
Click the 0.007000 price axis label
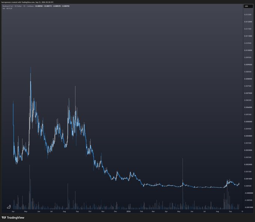[x=247, y=93]
